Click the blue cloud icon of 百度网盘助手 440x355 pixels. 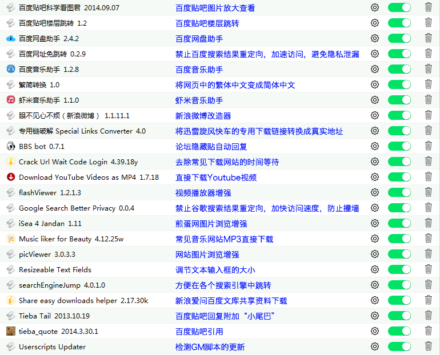click(11, 38)
